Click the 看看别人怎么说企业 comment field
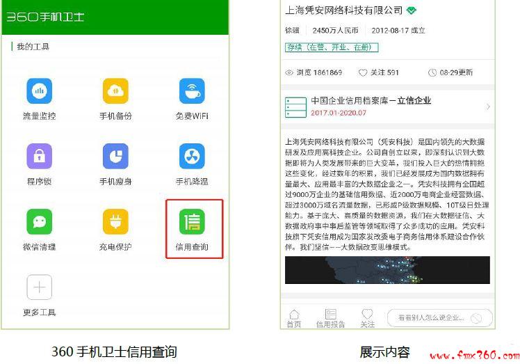Screen dimensions: 520x364 coord(440,318)
